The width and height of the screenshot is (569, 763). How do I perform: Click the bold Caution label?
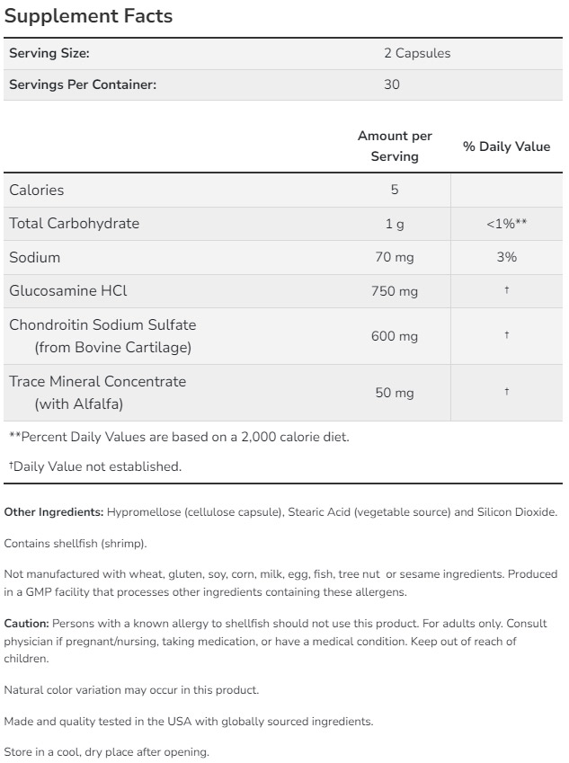pyautogui.click(x=27, y=623)
